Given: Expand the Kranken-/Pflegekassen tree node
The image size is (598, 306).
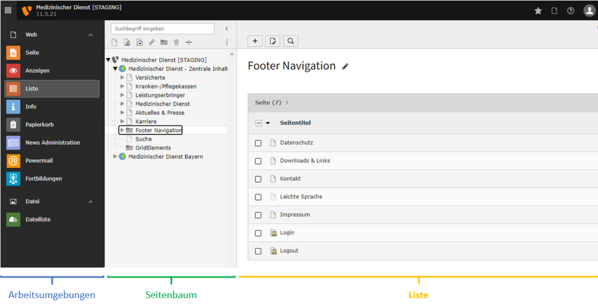Looking at the screenshot, I should point(122,86).
